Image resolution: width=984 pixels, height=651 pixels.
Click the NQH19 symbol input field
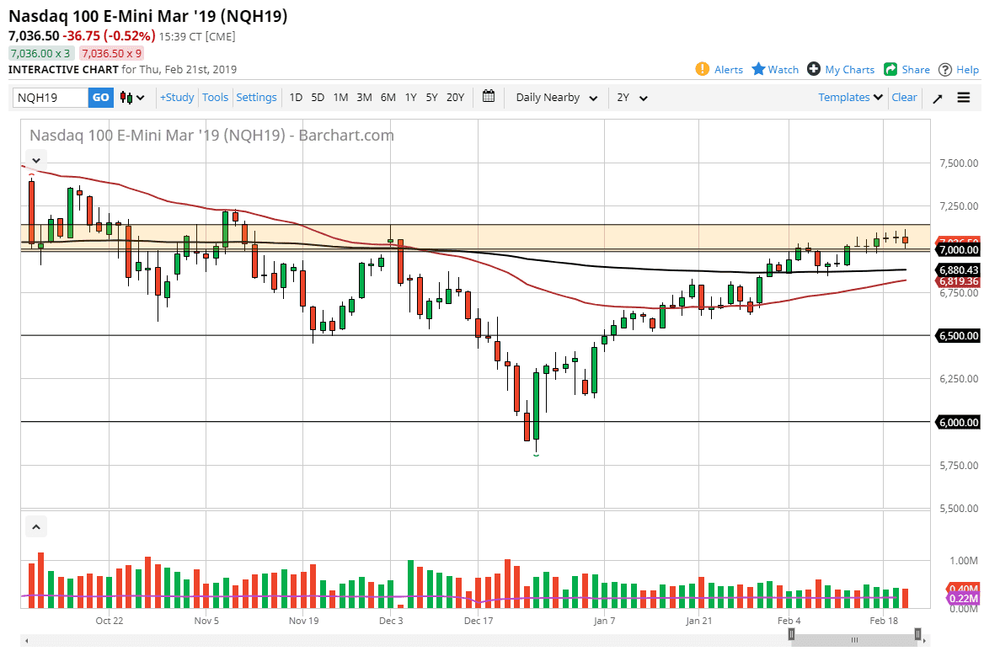coord(46,98)
